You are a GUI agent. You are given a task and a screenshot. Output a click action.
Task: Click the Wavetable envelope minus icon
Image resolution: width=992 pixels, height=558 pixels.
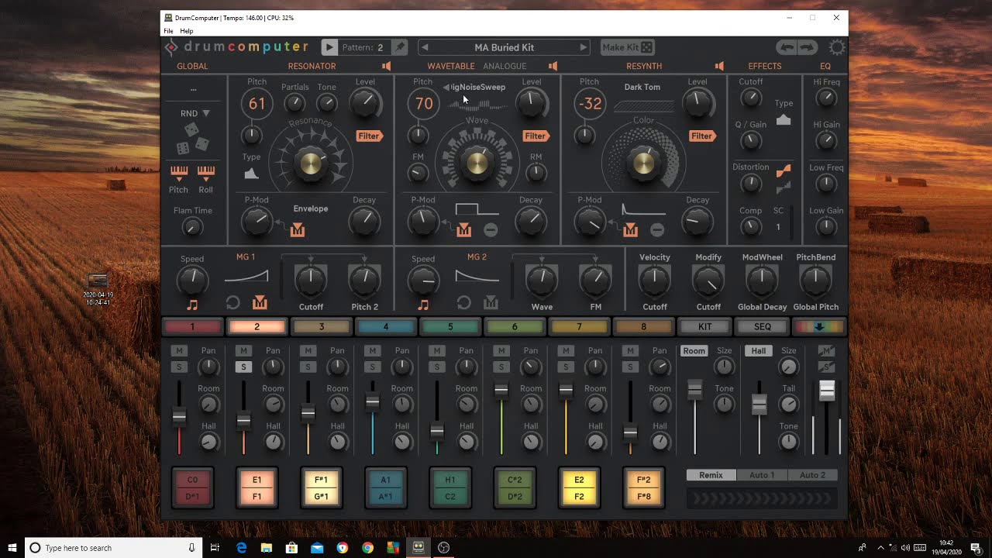[491, 230]
